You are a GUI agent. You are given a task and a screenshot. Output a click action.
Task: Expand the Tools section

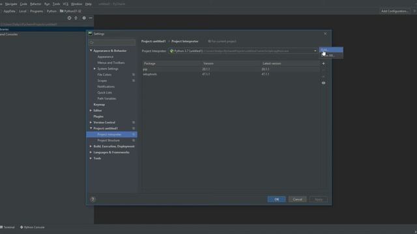(x=91, y=159)
